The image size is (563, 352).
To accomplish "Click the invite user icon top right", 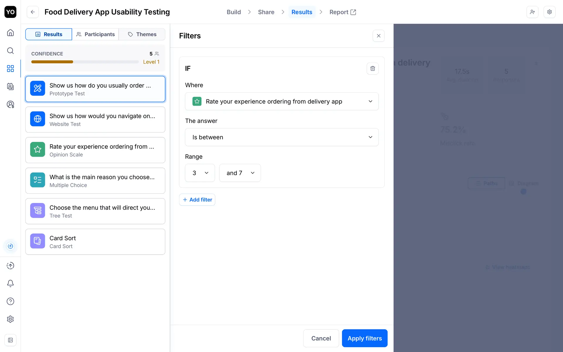I will pos(532,12).
